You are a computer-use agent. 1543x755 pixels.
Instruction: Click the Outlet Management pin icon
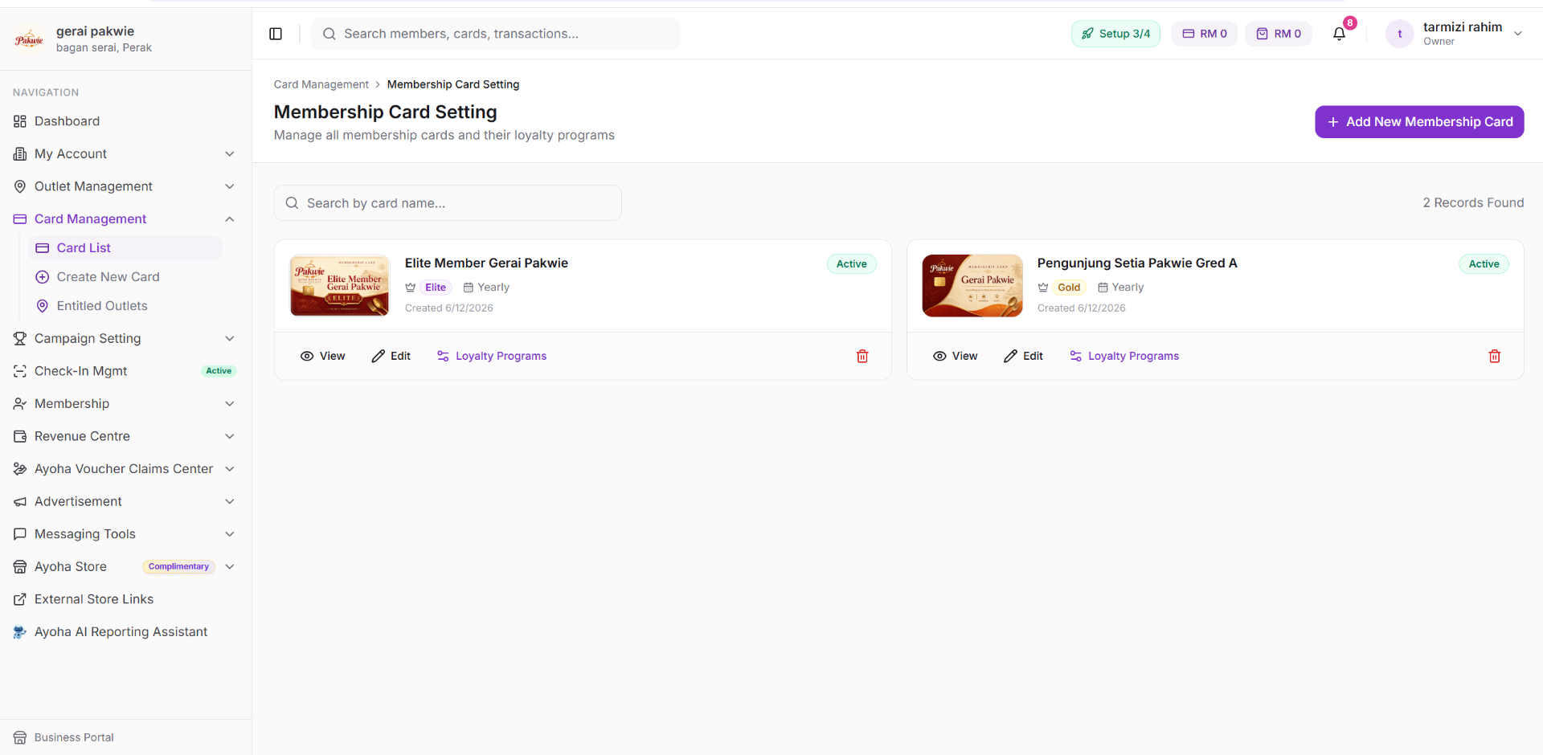tap(20, 186)
